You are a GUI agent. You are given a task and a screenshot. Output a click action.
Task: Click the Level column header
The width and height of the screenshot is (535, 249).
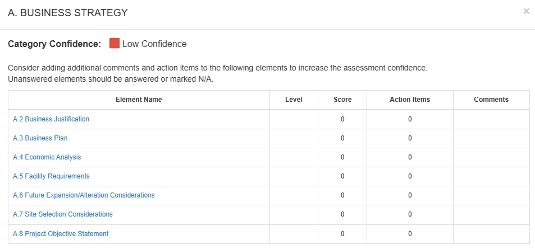[x=294, y=100]
